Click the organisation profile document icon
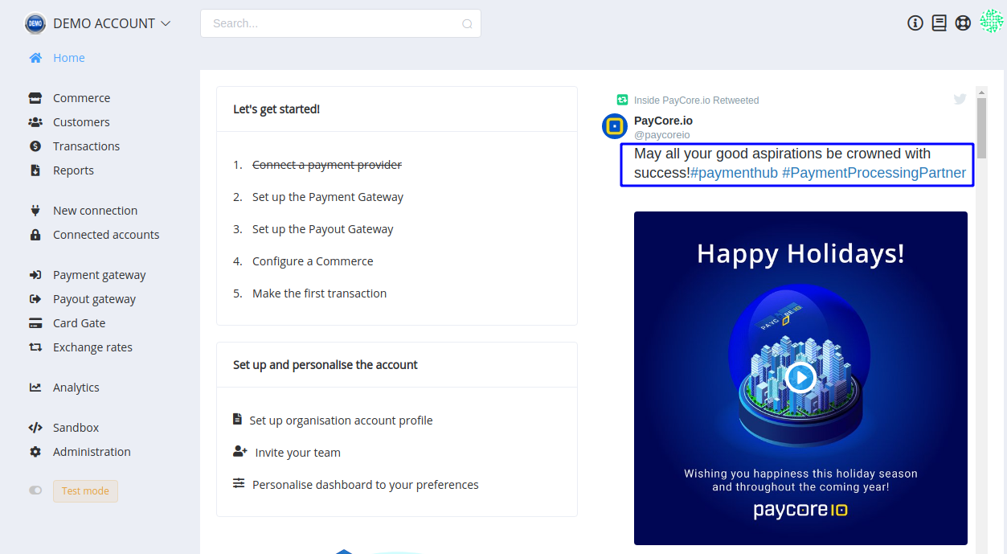 coord(237,419)
